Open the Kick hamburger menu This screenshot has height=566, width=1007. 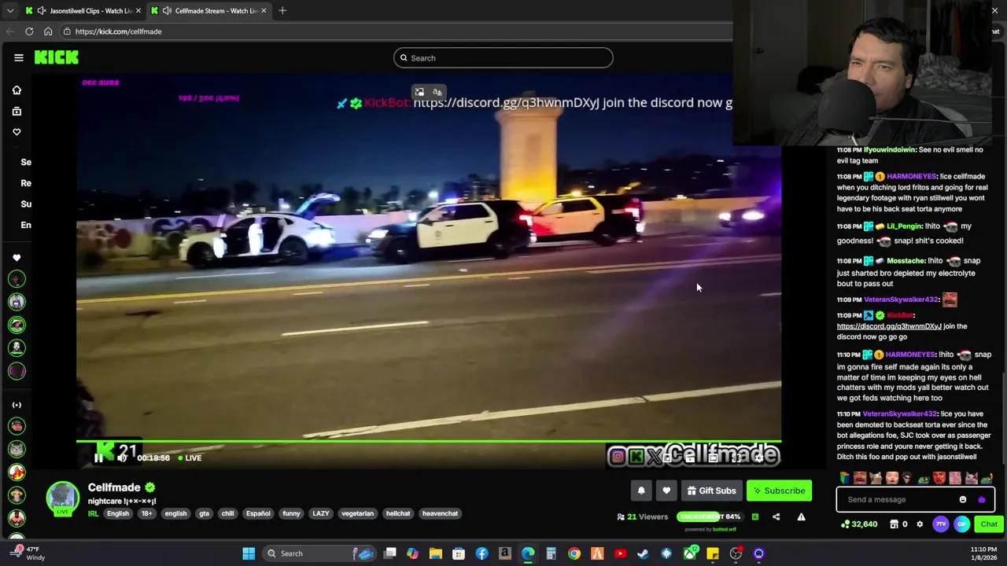point(19,57)
